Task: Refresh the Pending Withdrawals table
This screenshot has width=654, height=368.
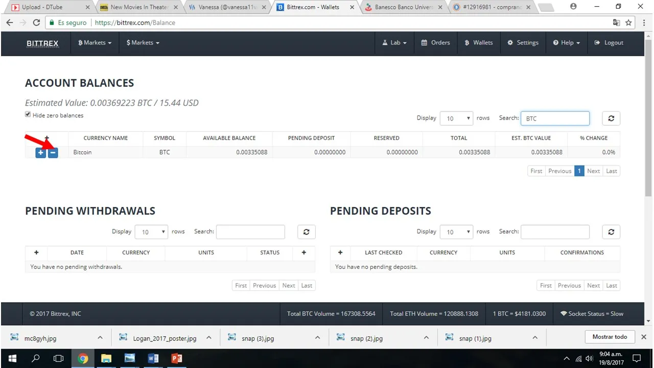Action: point(307,232)
